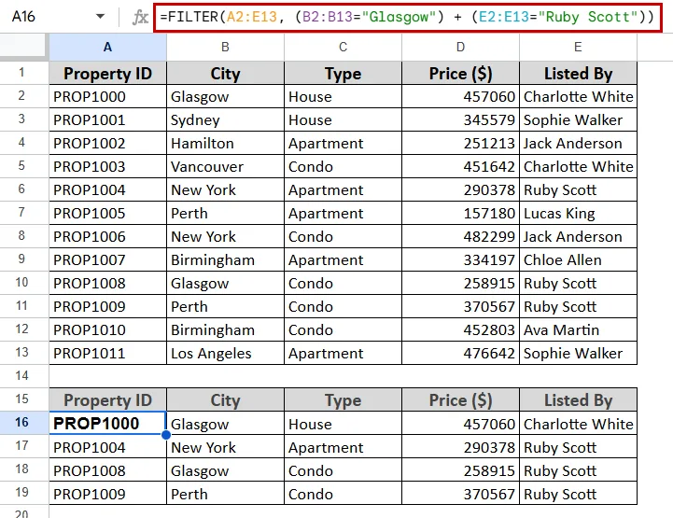
Task: Select PROP1005 cell
Action: click(107, 213)
